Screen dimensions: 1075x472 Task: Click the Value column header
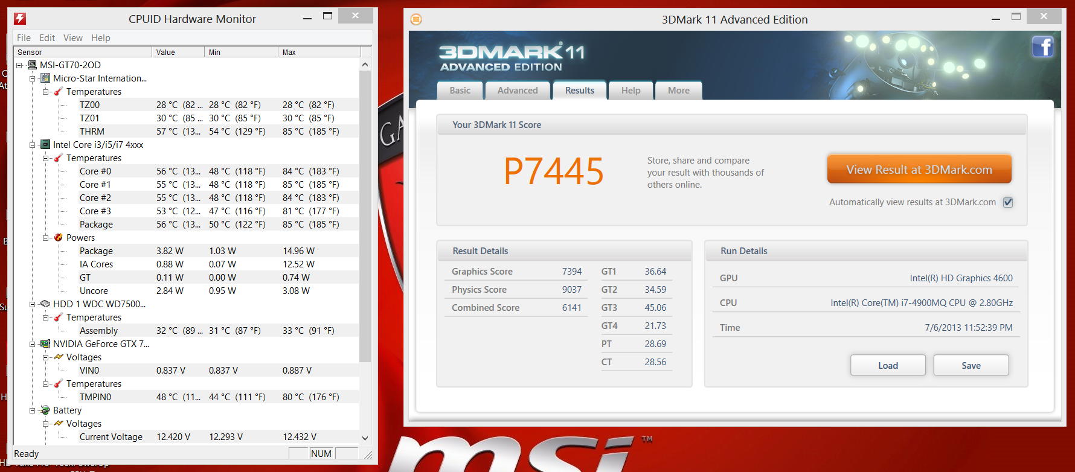pyautogui.click(x=178, y=52)
